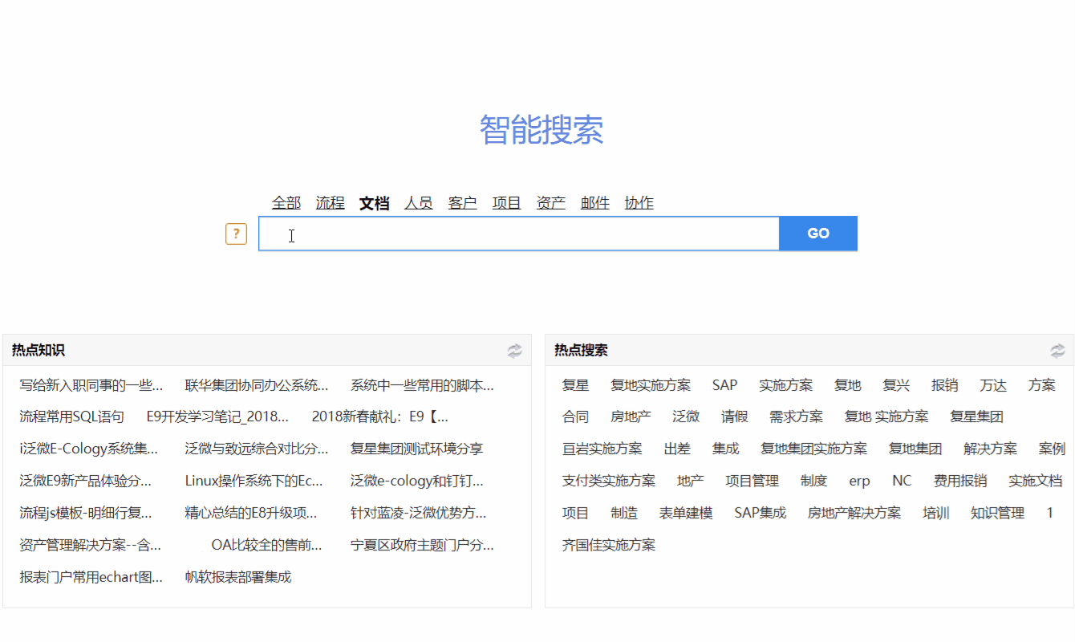
Task: Click hot search term NC
Action: tap(903, 481)
